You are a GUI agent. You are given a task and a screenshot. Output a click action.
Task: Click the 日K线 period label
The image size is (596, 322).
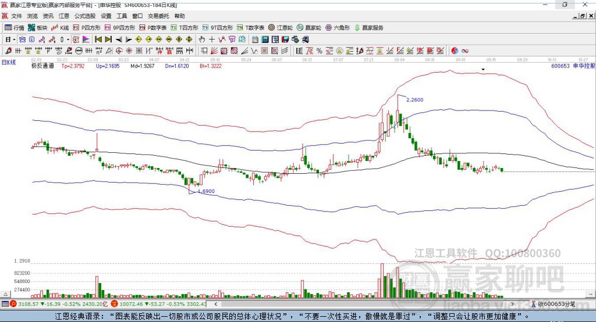(8, 62)
